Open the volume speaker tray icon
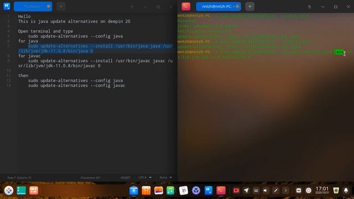 click(265, 190)
